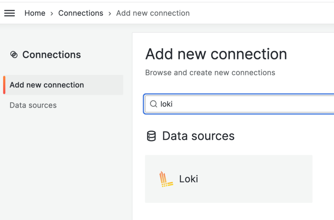The image size is (334, 220).
Task: Go to the Home breadcrumb
Action: tap(35, 13)
